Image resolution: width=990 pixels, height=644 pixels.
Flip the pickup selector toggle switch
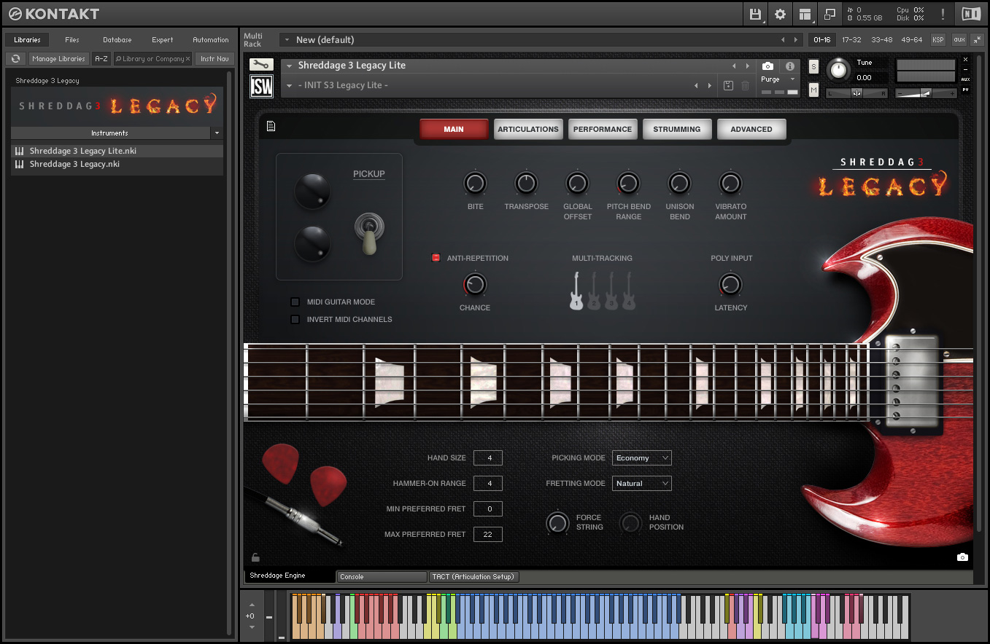pos(368,233)
